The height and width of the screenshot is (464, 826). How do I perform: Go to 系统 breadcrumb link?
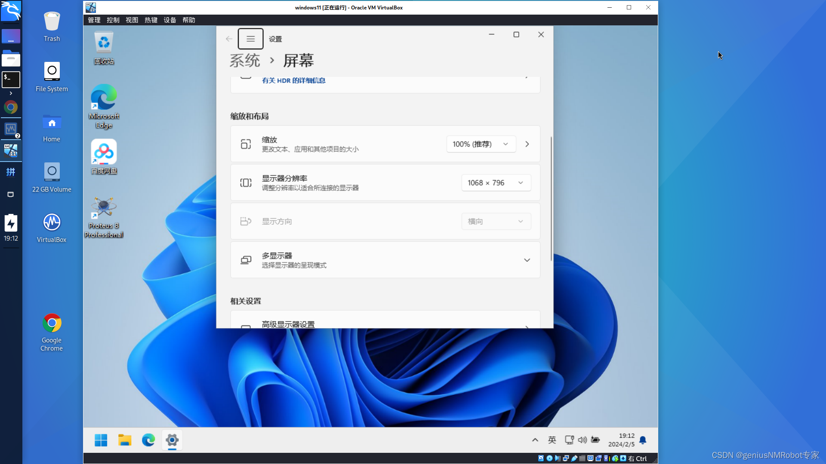click(245, 61)
